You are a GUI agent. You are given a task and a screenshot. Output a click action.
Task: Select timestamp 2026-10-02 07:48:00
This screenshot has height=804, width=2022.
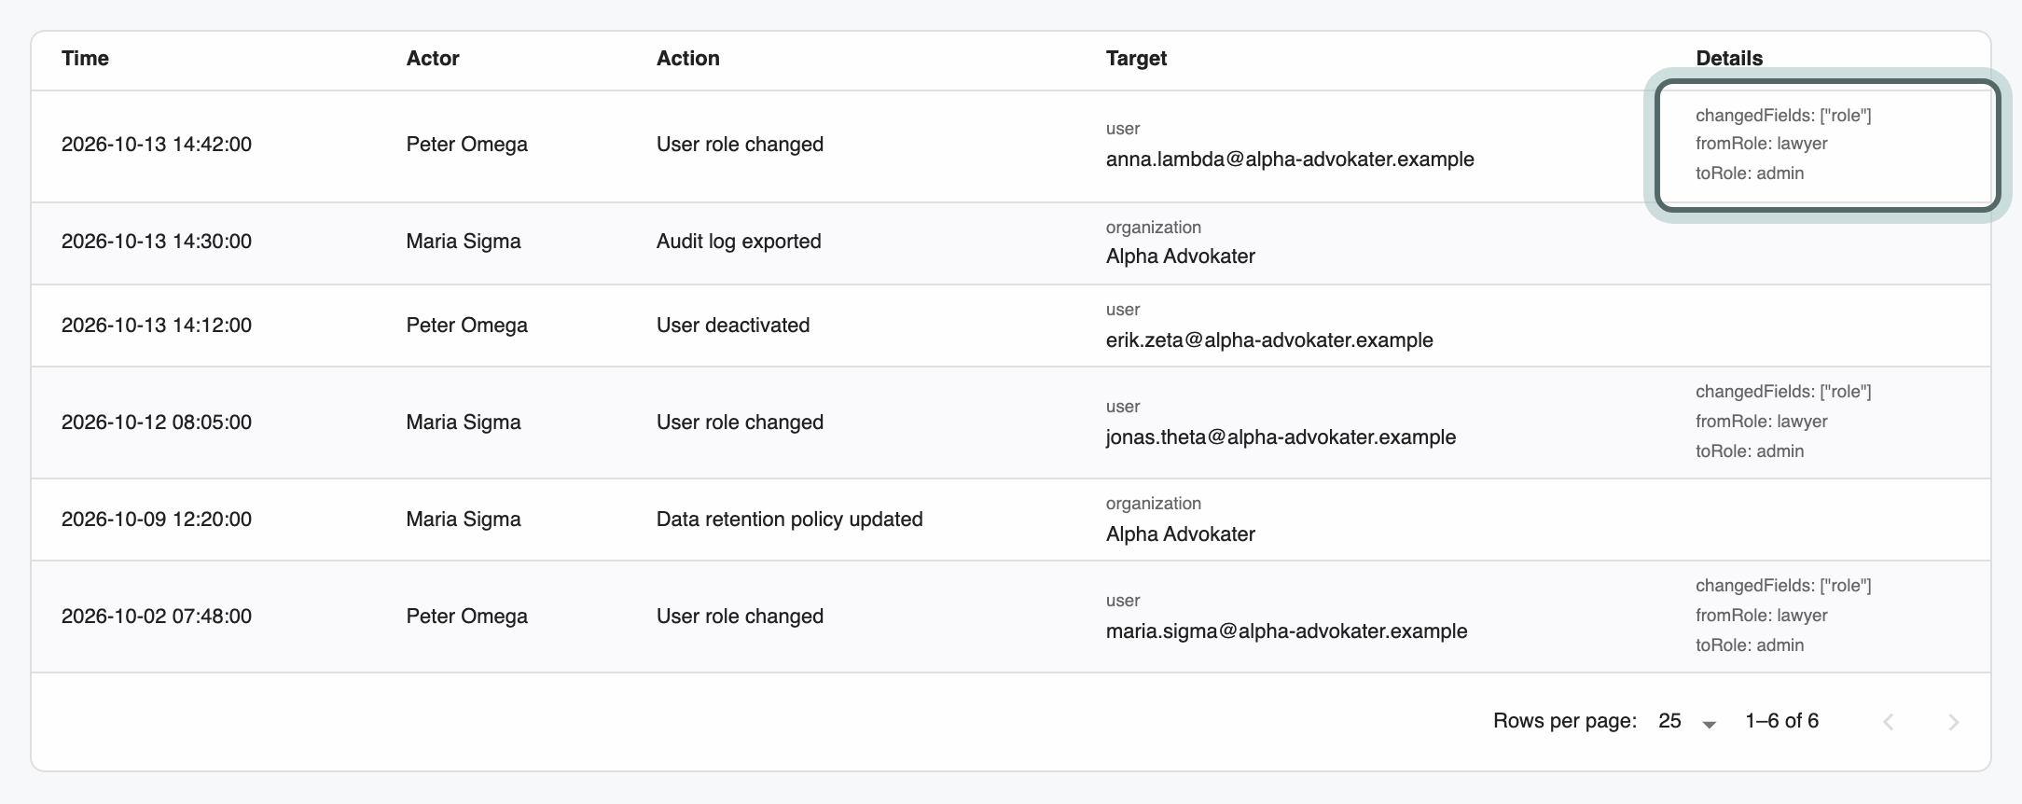(x=157, y=617)
